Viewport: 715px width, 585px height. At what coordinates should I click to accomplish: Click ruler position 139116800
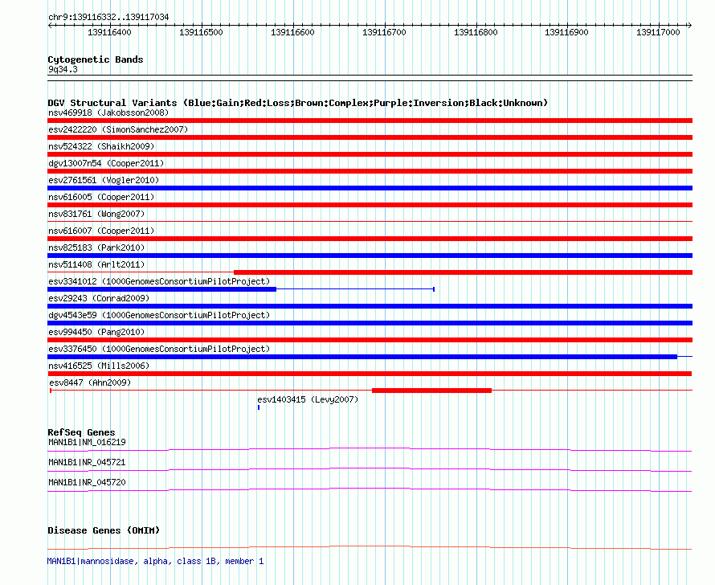pyautogui.click(x=476, y=32)
